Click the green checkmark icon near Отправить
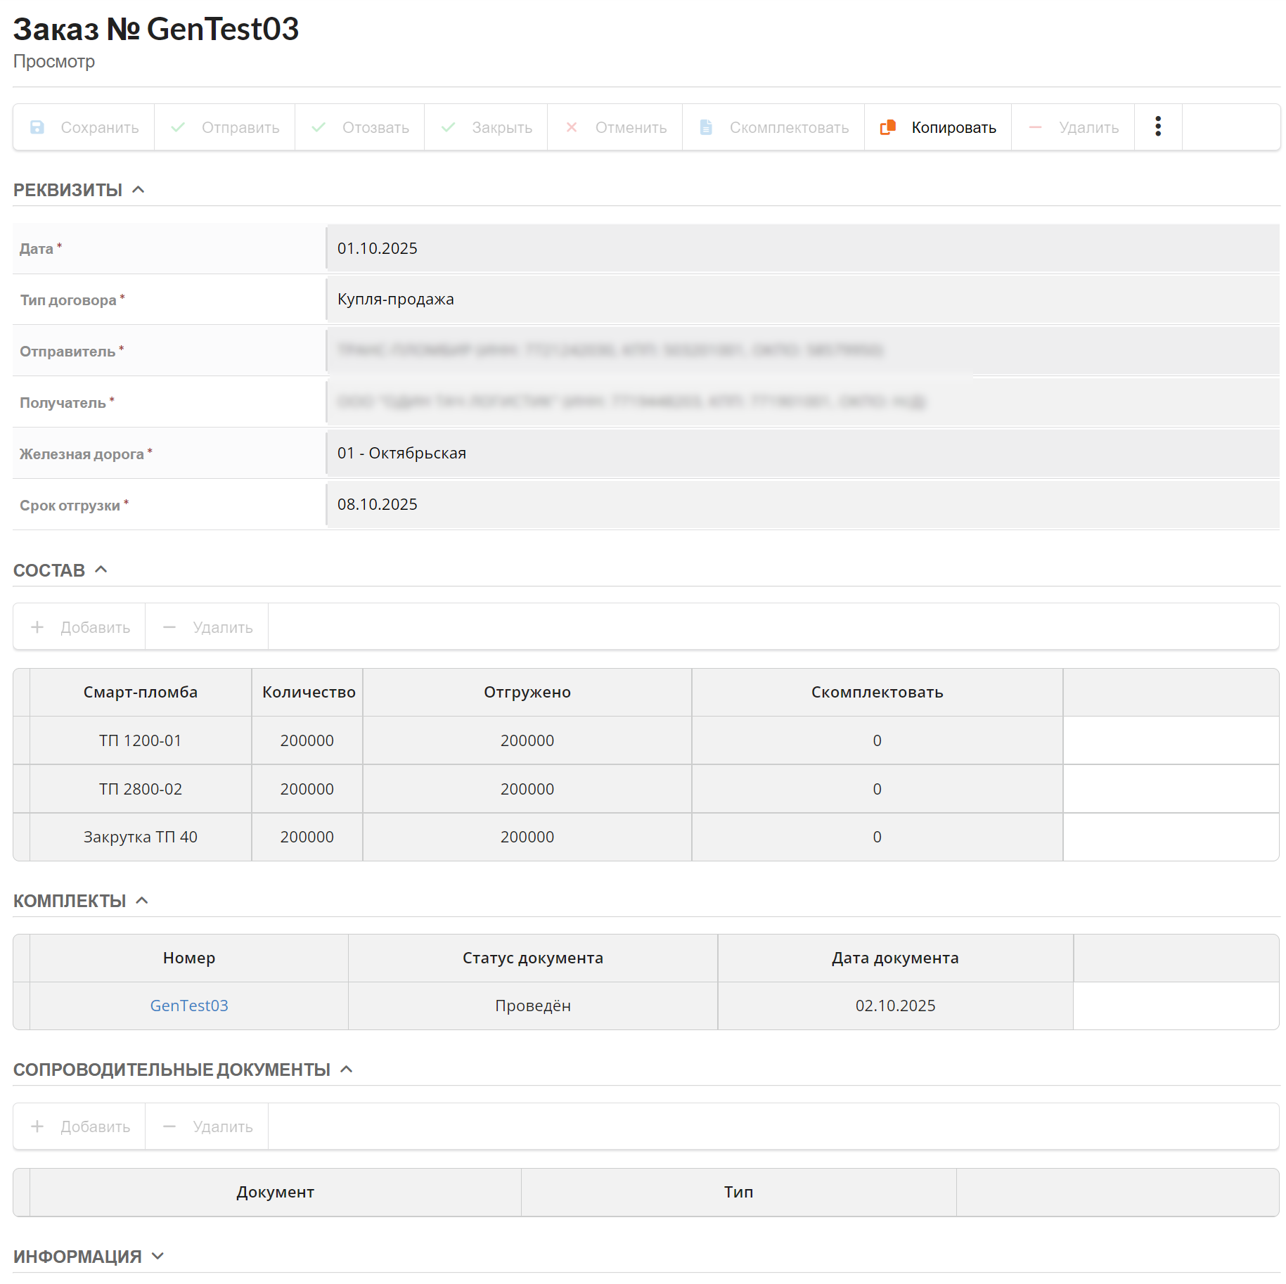The height and width of the screenshot is (1284, 1286). tap(178, 127)
